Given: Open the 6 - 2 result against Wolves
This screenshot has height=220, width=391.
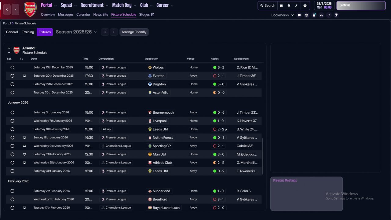Looking at the screenshot, I should pos(219,68).
